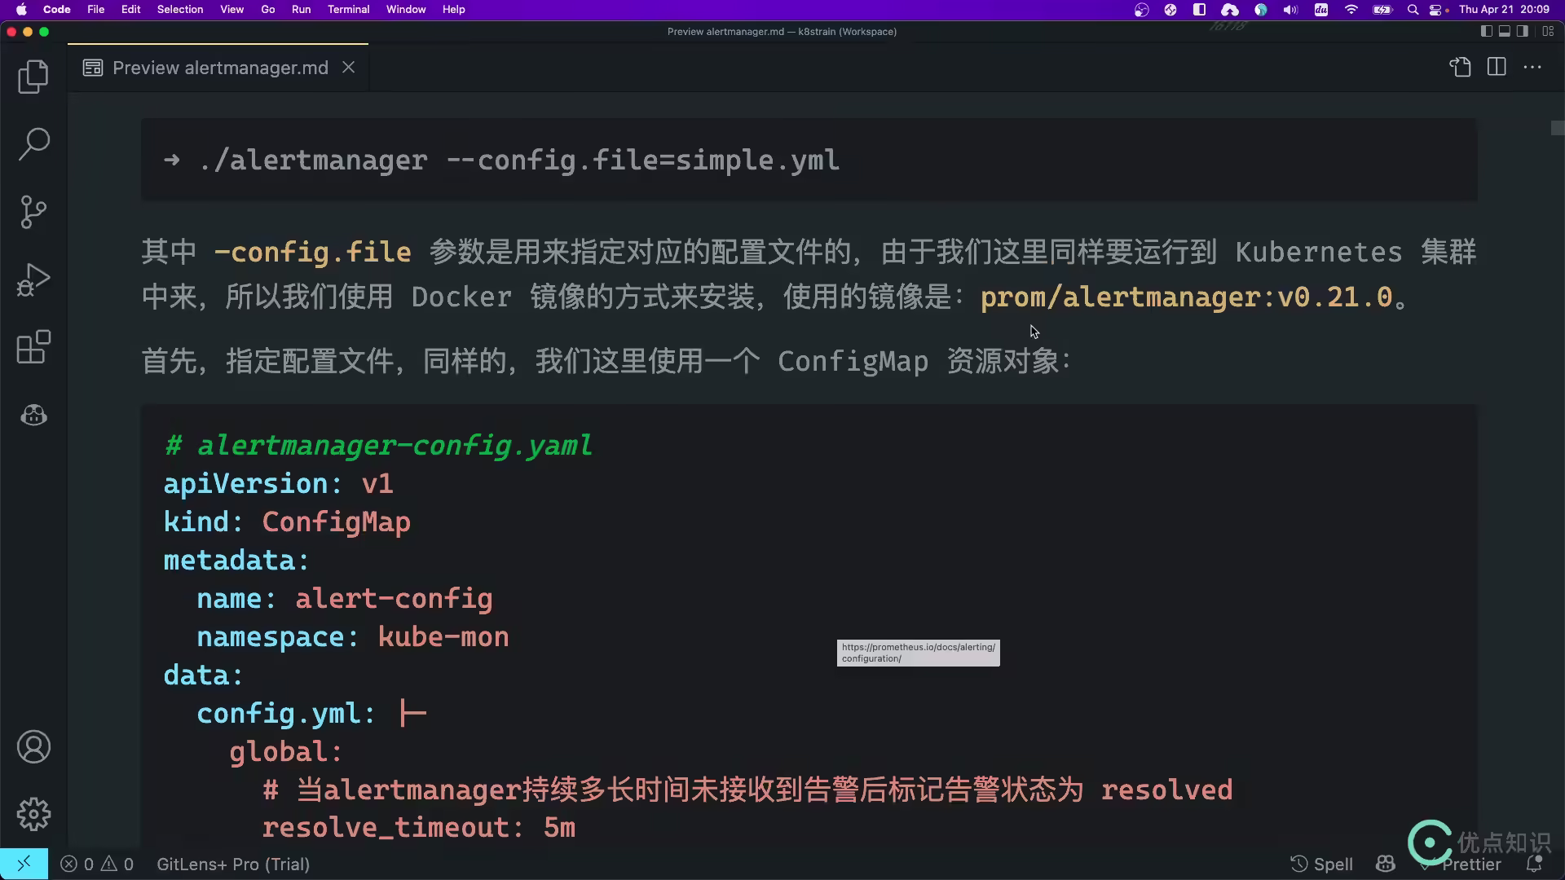The image size is (1565, 880).
Task: Open the Copilot chat icon in activity bar
Action: pos(33,416)
